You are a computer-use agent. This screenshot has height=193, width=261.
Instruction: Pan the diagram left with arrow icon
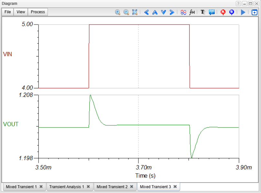146,12
